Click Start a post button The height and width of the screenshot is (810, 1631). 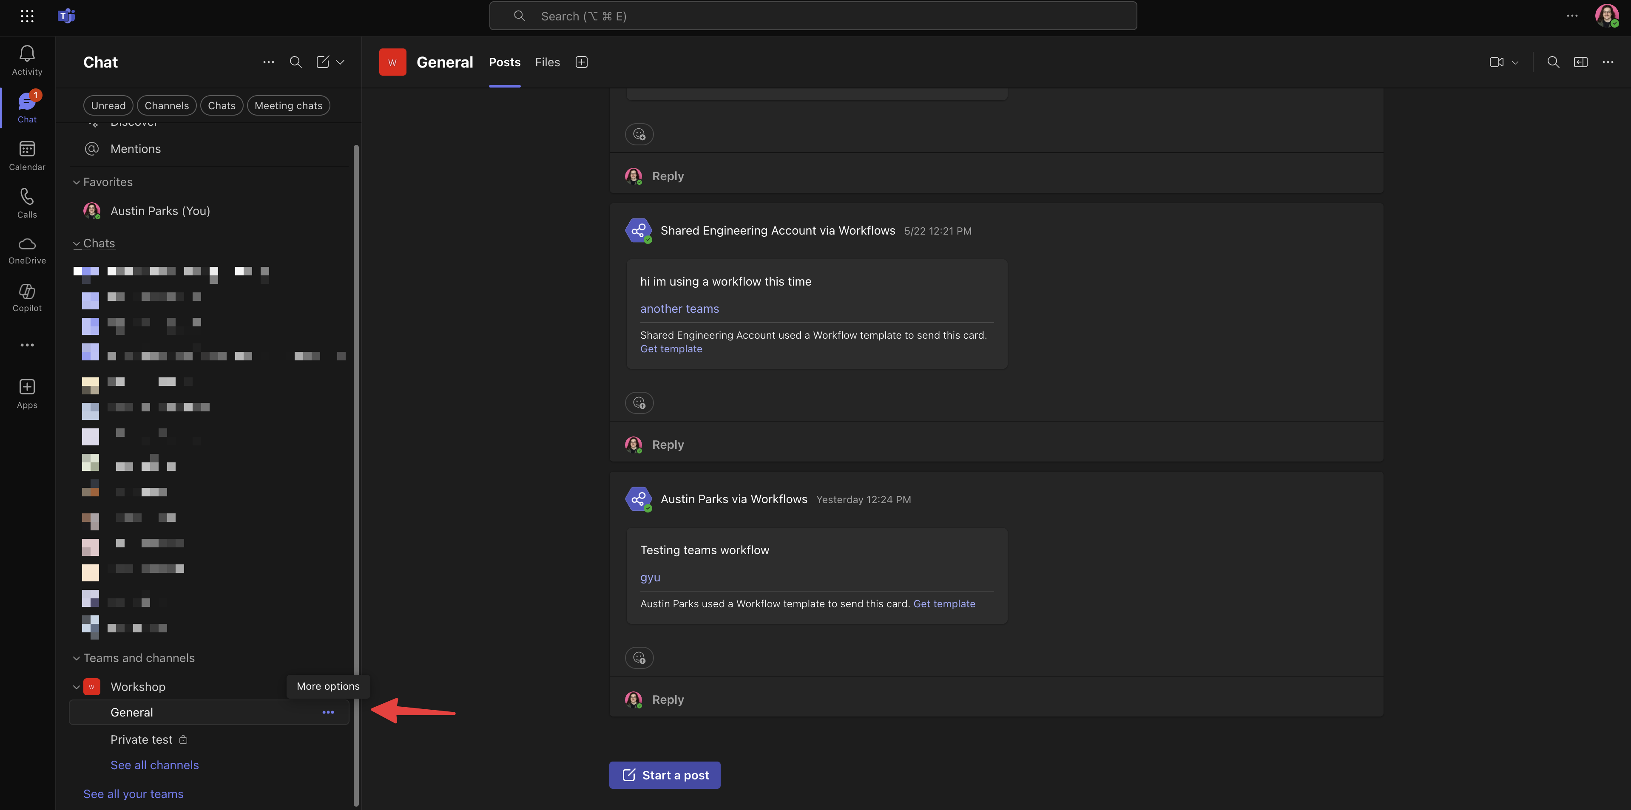[x=664, y=775]
